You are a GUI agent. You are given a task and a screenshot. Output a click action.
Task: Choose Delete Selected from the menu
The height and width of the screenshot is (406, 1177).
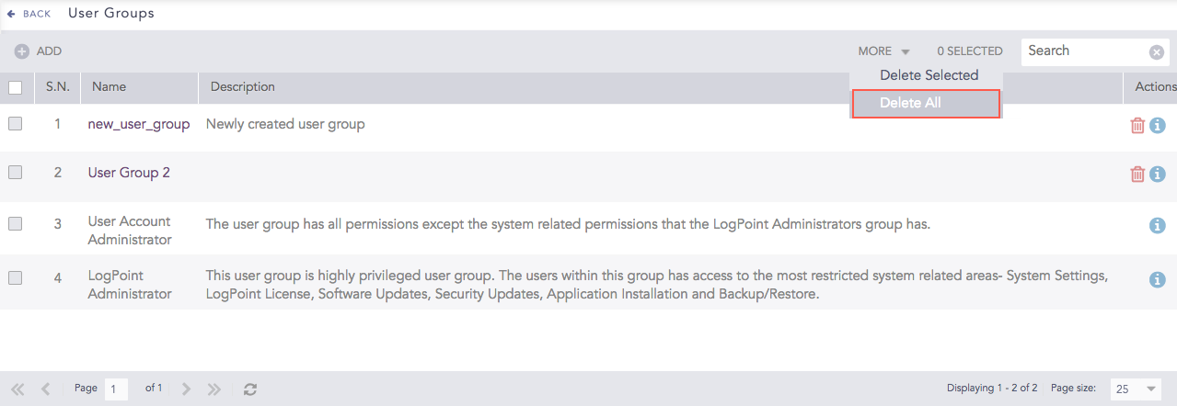point(929,75)
